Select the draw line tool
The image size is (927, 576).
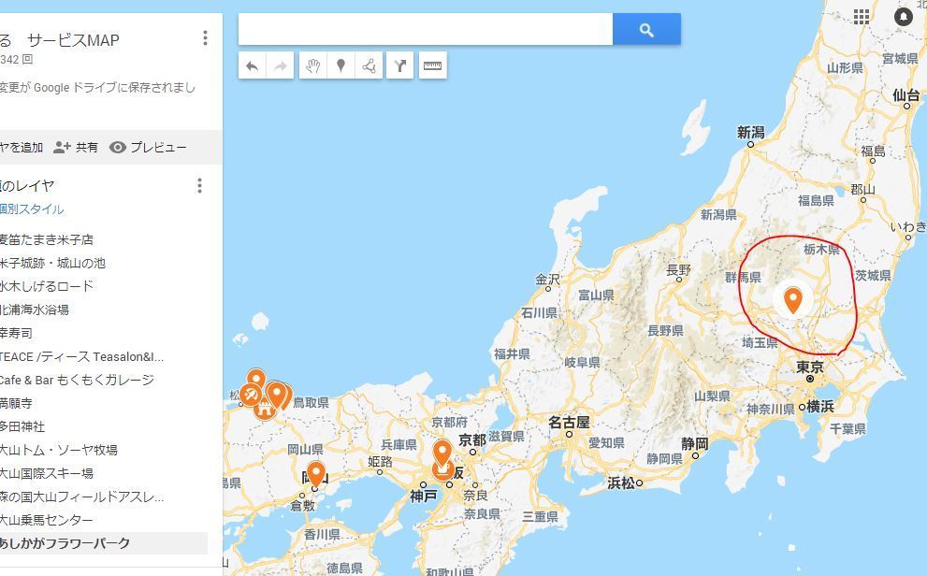point(369,65)
